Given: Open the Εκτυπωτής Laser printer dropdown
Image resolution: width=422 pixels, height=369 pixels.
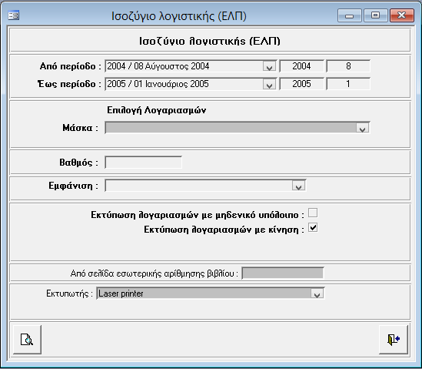Looking at the screenshot, I should pyautogui.click(x=317, y=294).
